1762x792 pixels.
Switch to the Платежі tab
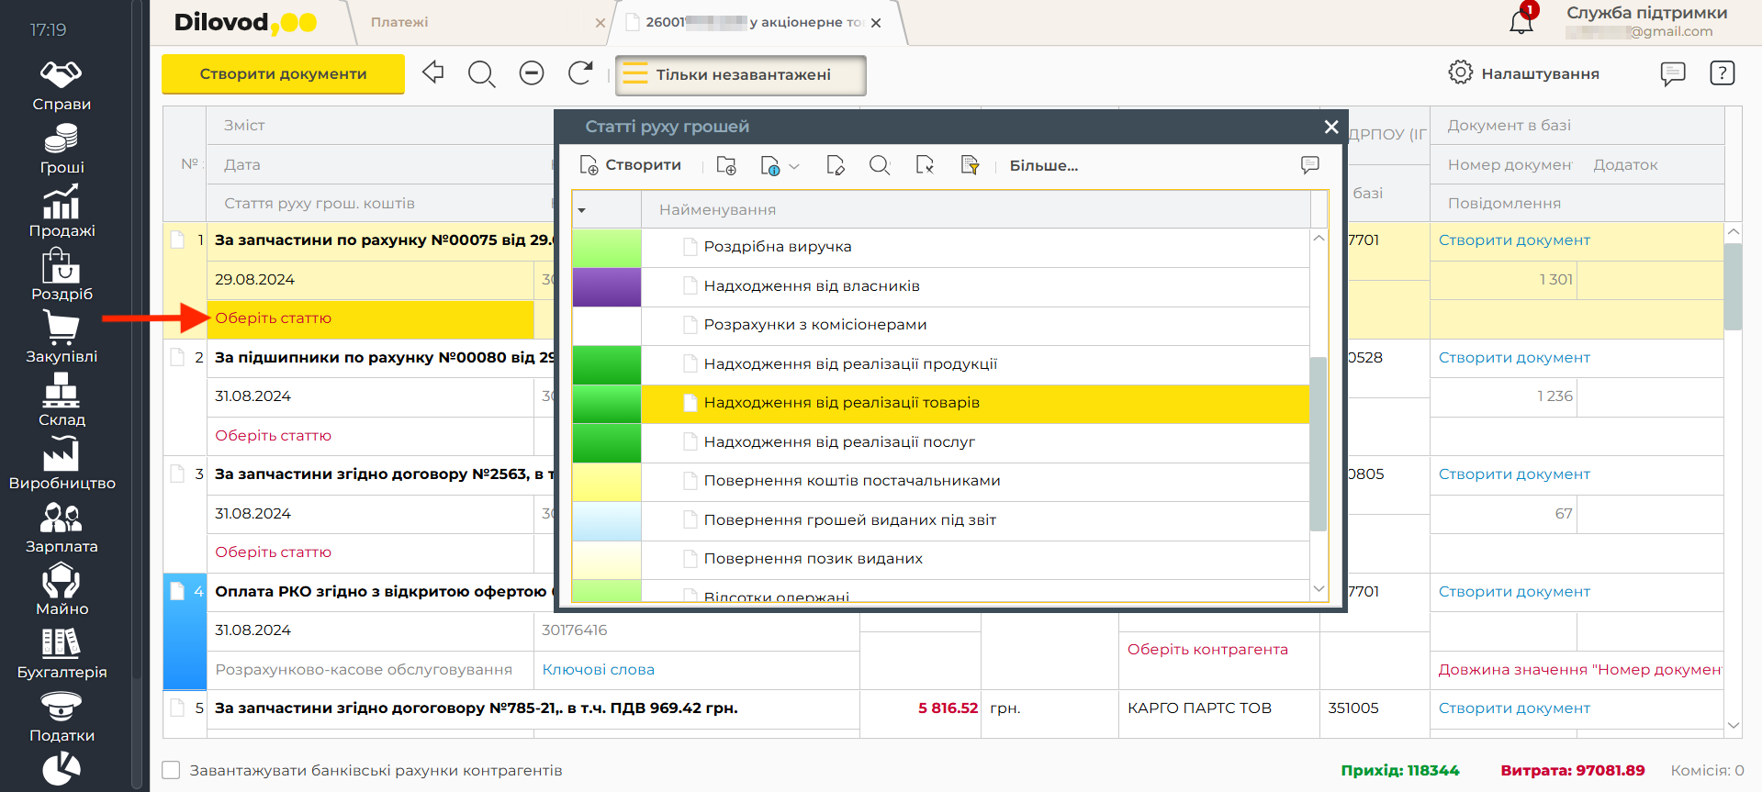click(399, 22)
